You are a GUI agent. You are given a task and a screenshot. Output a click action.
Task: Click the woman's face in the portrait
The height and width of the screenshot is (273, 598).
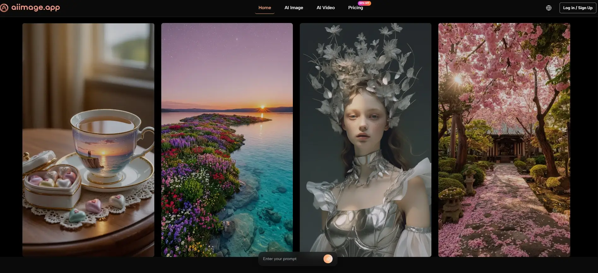click(x=363, y=125)
